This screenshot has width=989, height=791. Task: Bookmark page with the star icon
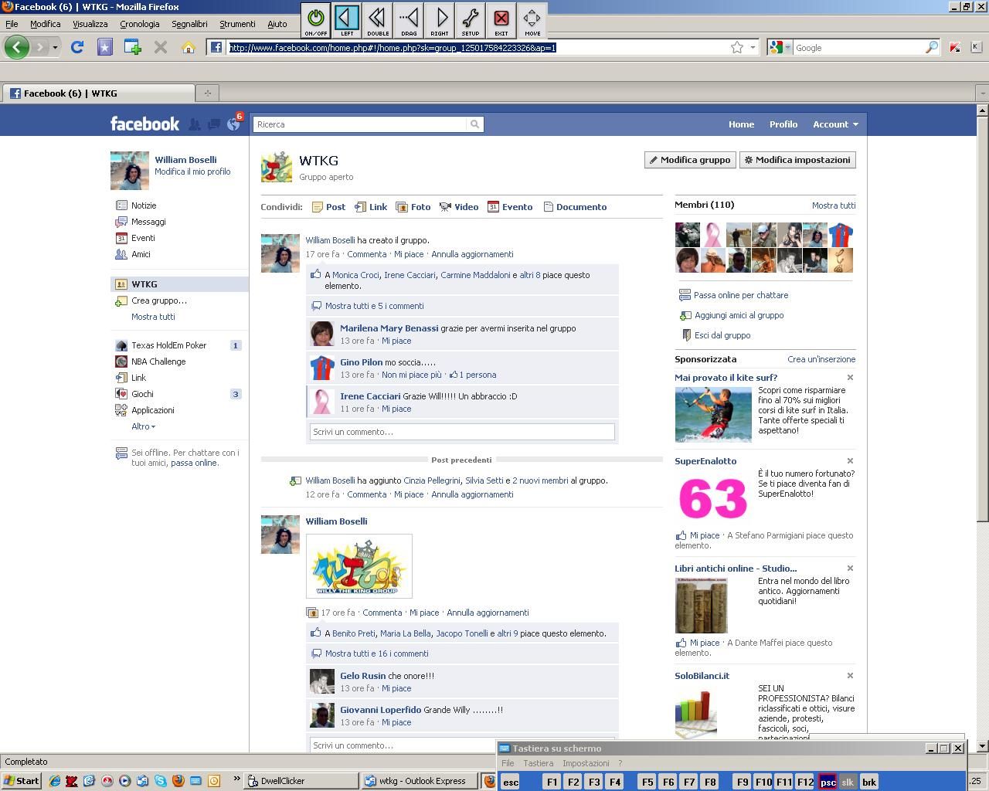pos(737,48)
